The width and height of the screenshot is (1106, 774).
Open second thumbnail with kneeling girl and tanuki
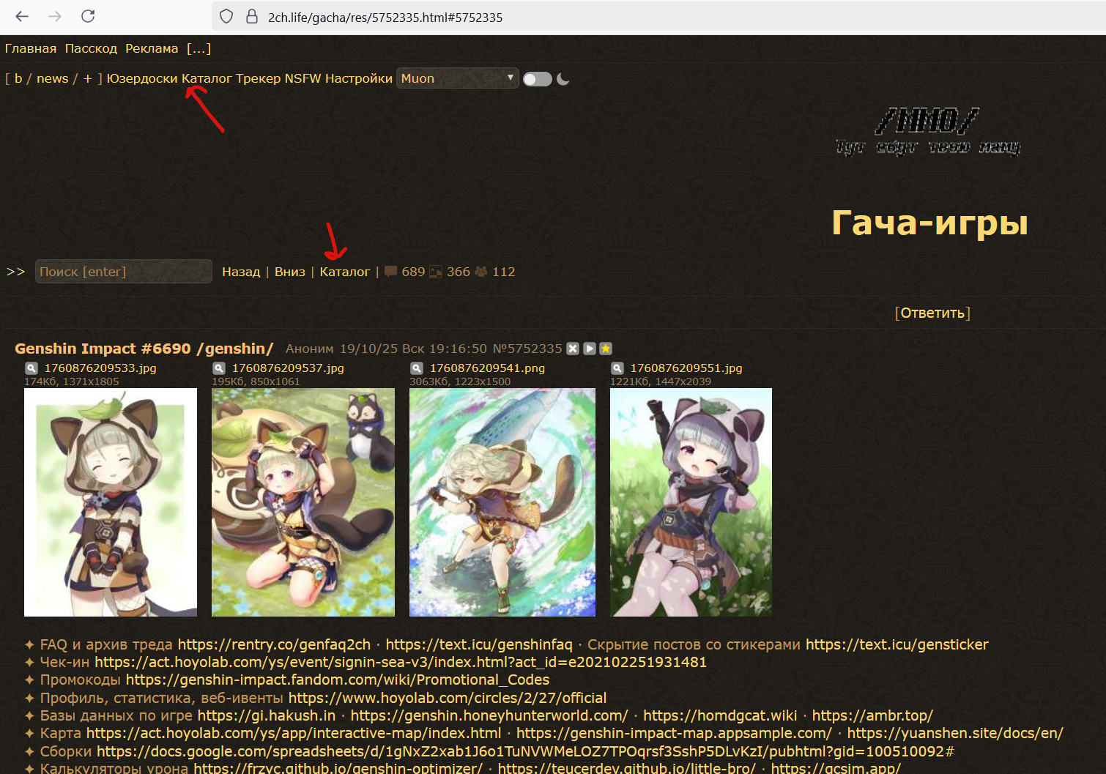coord(303,502)
